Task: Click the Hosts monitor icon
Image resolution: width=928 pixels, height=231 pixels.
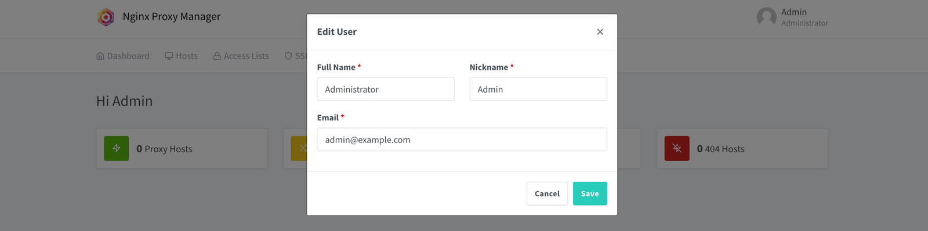Action: click(169, 56)
